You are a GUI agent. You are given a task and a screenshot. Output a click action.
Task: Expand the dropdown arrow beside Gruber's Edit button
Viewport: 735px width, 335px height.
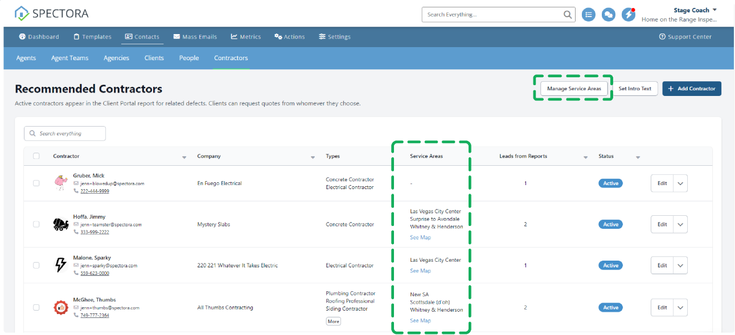[680, 183]
